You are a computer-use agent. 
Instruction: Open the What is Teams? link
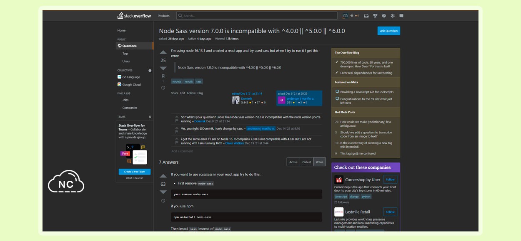tap(135, 178)
